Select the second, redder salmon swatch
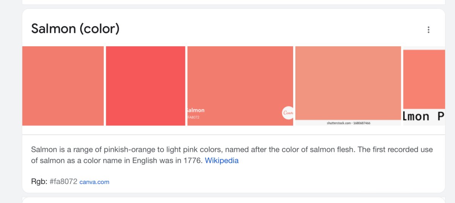 tap(146, 86)
